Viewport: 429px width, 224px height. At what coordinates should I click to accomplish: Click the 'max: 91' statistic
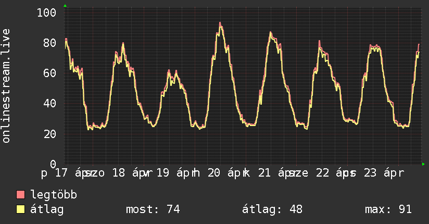click(388, 209)
